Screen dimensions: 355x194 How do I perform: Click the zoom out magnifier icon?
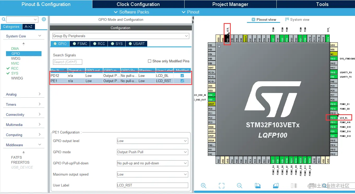(239, 186)
